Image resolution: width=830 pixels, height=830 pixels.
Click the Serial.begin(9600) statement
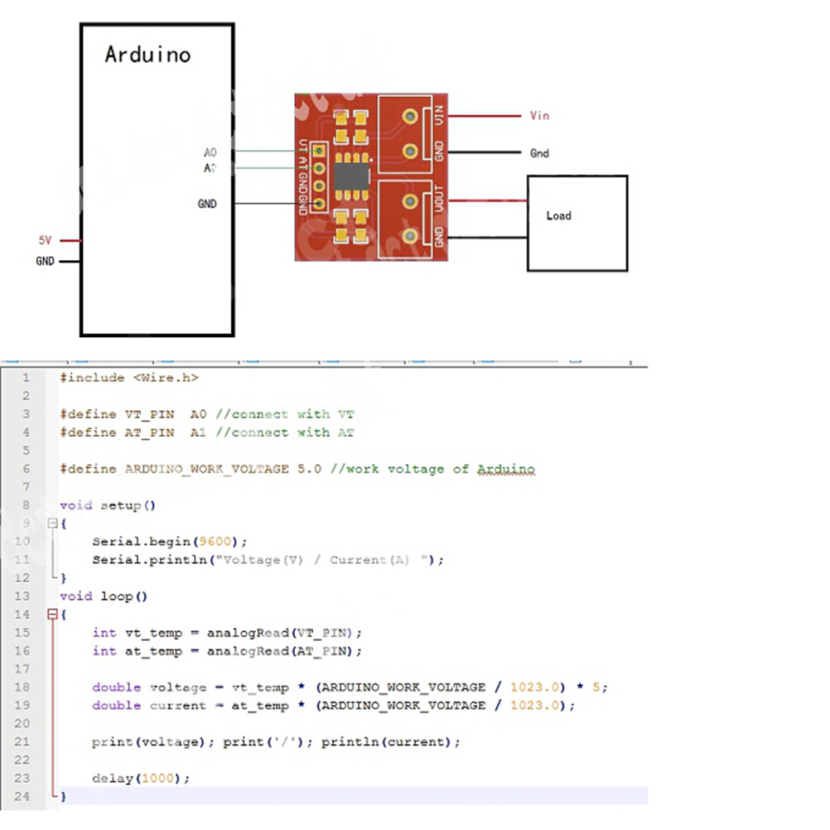coord(169,542)
